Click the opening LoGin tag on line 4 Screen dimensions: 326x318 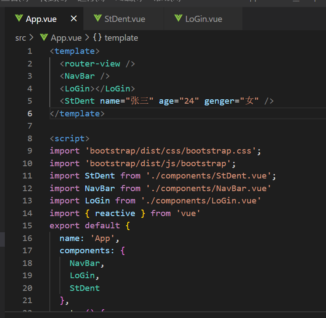click(x=77, y=89)
